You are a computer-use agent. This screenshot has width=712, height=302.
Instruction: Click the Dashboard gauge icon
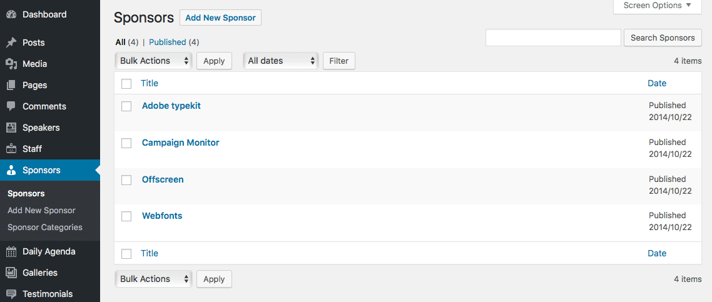click(11, 14)
